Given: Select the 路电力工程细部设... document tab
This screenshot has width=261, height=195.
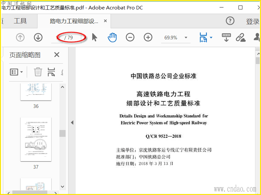Looking at the screenshot, I should coord(74,21).
